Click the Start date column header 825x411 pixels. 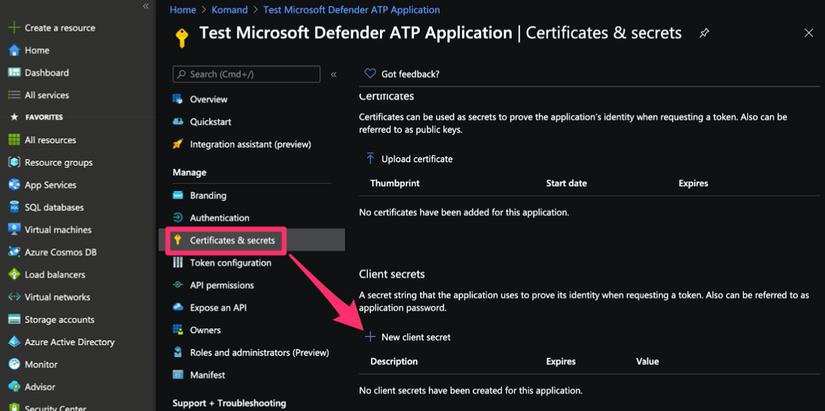(566, 183)
